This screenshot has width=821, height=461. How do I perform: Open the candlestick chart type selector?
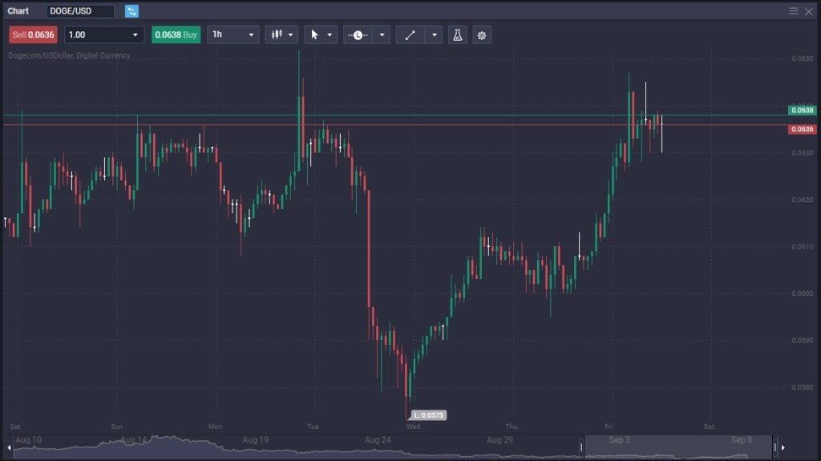(x=277, y=35)
